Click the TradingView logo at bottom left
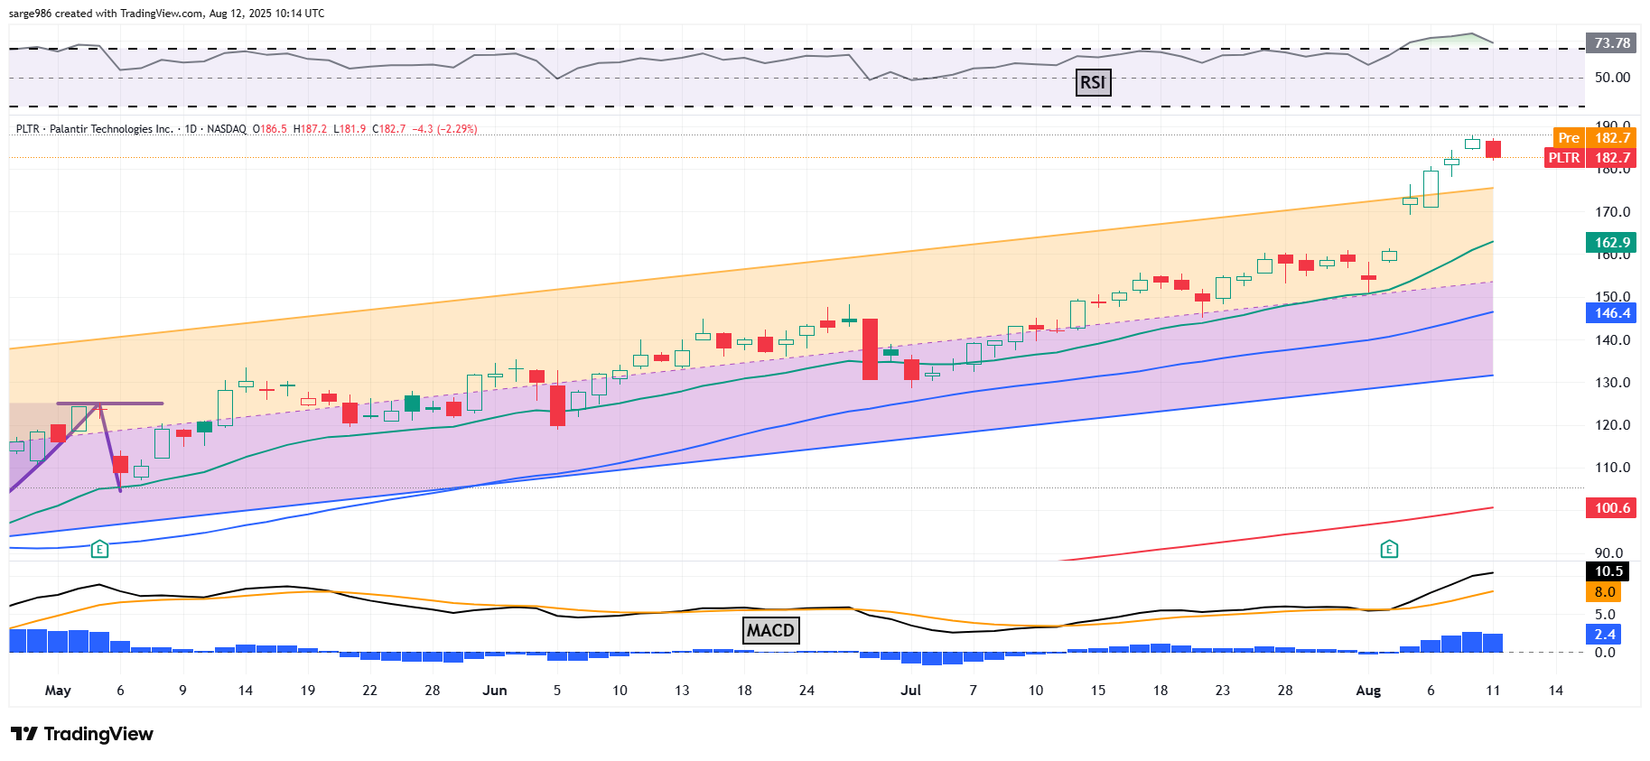 tap(82, 734)
